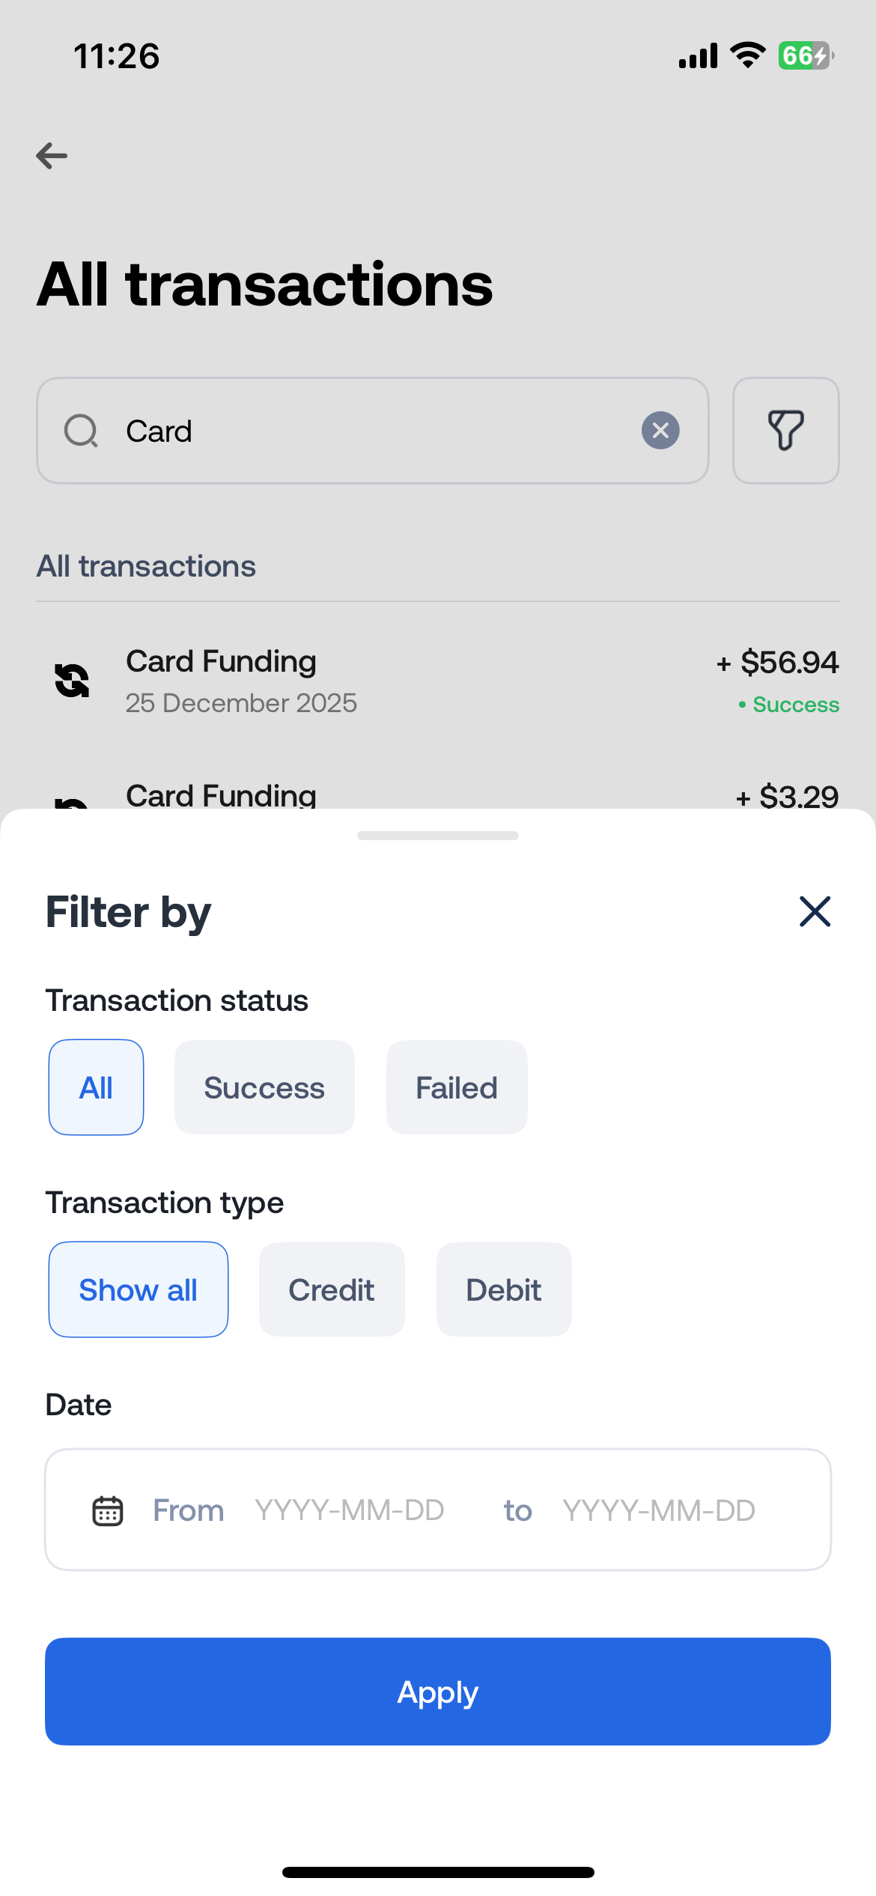Select the All transaction status chip
This screenshot has height=1896, width=876.
[96, 1087]
